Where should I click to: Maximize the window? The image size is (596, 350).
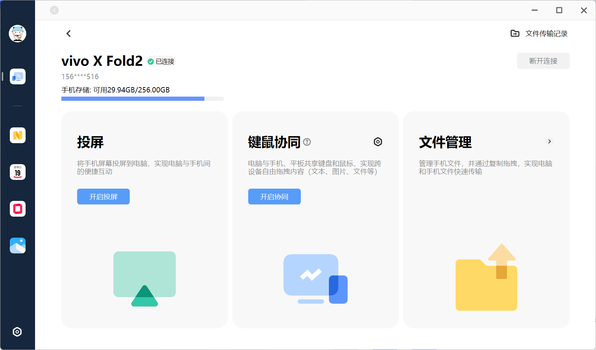559,10
